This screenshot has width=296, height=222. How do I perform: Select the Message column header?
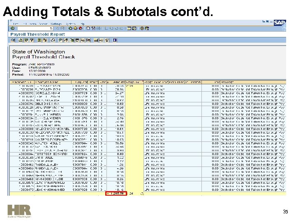coord(253,82)
